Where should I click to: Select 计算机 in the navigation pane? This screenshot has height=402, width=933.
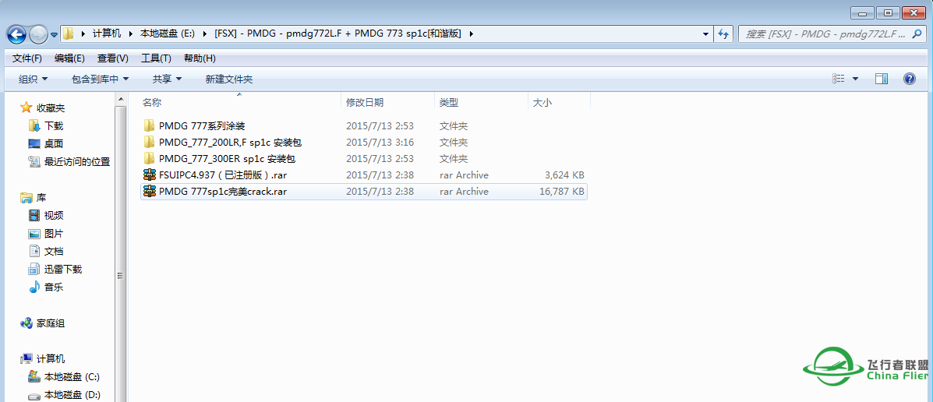click(x=51, y=358)
